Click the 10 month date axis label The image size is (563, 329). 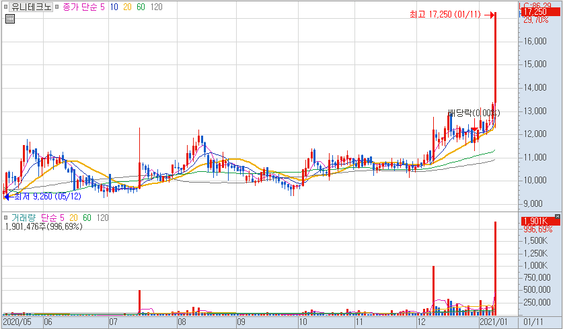pos(303,322)
